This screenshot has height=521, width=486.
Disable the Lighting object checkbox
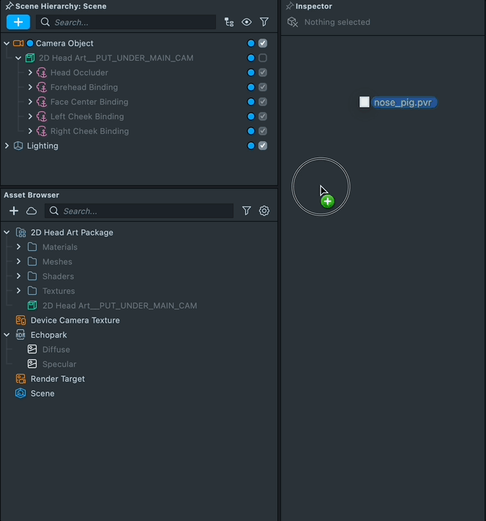pos(263,146)
